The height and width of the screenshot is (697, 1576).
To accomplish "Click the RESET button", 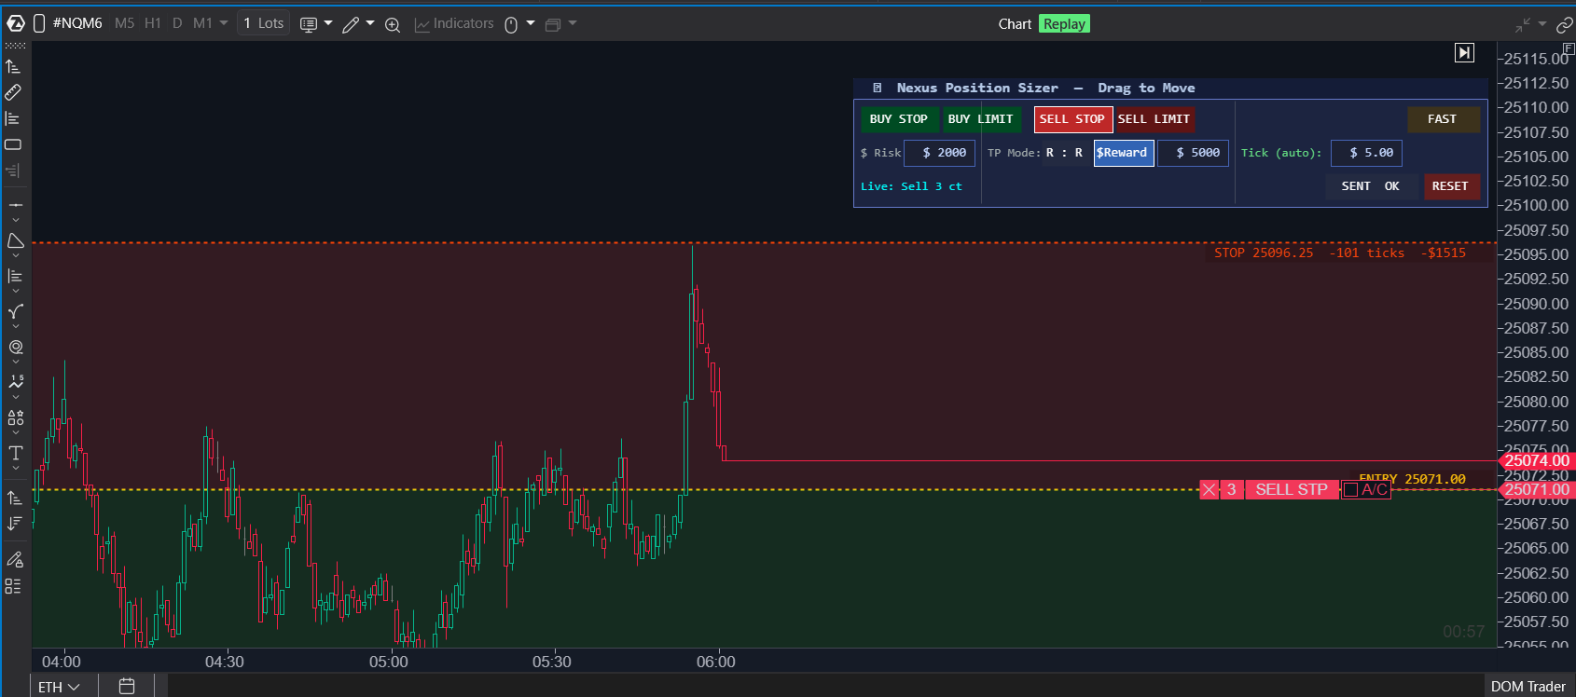I will 1450,186.
